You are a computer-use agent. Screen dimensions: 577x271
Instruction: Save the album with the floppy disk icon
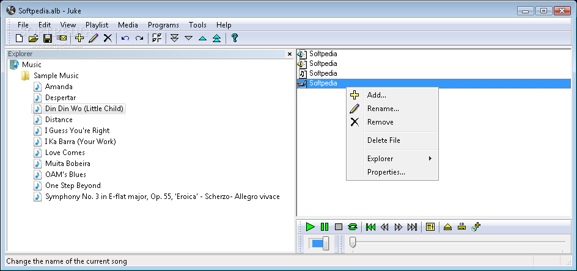pos(48,38)
